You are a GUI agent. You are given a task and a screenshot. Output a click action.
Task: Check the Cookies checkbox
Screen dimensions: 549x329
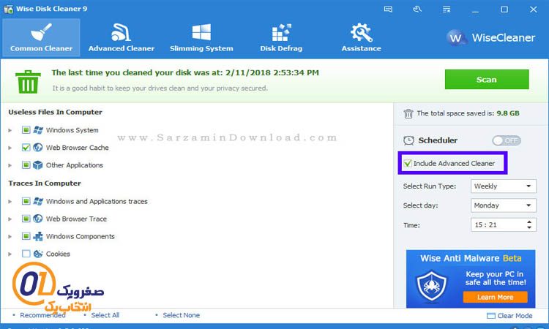coord(26,254)
